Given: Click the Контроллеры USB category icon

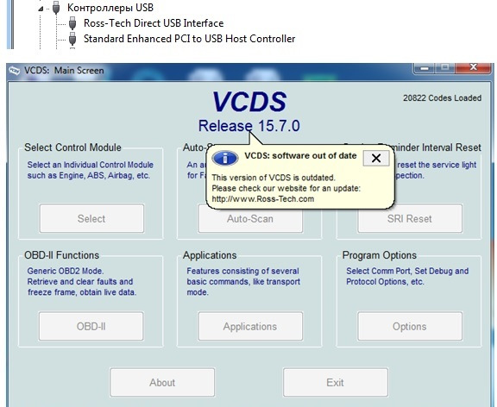Looking at the screenshot, I should coord(56,8).
